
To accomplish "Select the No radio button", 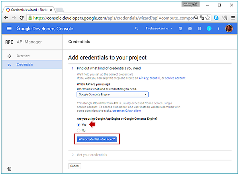I will point(78,130).
